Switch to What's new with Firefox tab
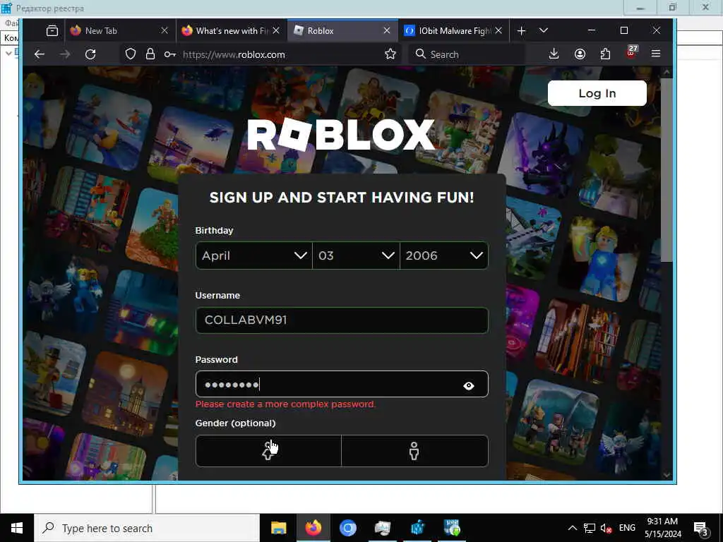Viewport: 723px width, 542px height. point(226,31)
